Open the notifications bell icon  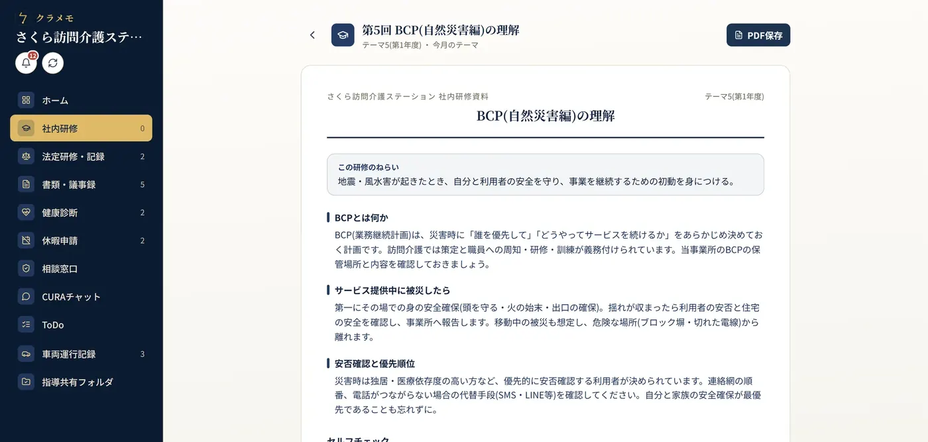[x=26, y=63]
